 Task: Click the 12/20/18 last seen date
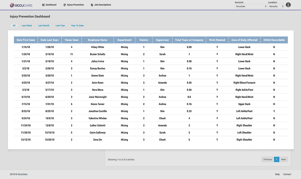point(50,140)
